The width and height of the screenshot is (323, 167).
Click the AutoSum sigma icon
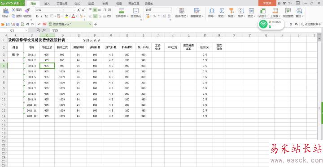222,11
